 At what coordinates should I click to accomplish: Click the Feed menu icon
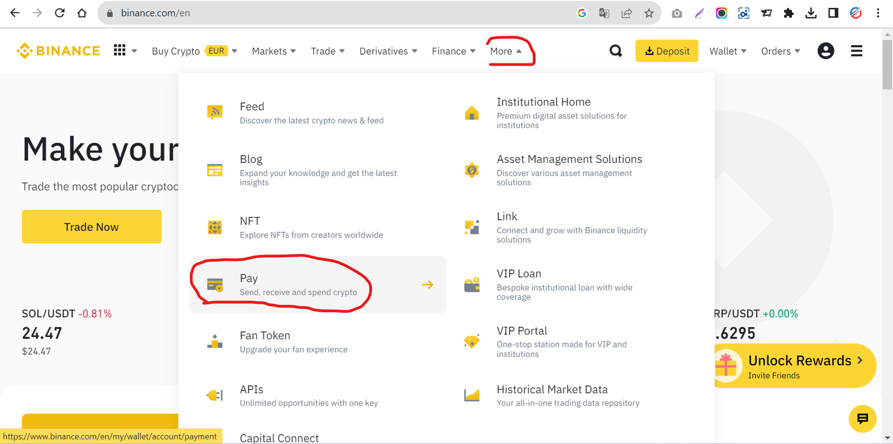click(x=215, y=112)
